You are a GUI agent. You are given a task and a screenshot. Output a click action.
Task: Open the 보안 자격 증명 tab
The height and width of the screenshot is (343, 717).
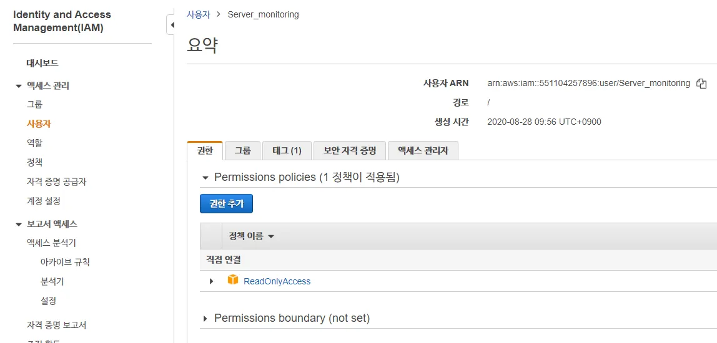(349, 150)
